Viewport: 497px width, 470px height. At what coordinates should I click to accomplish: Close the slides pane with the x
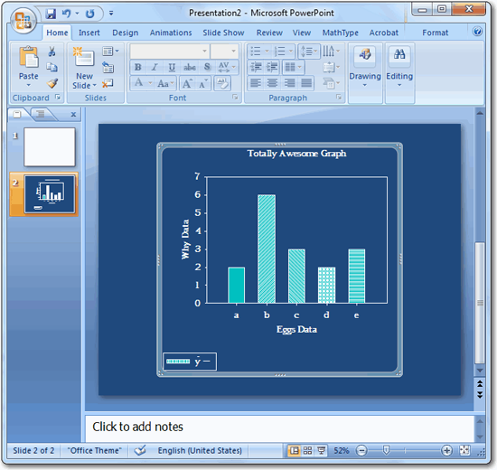(73, 114)
